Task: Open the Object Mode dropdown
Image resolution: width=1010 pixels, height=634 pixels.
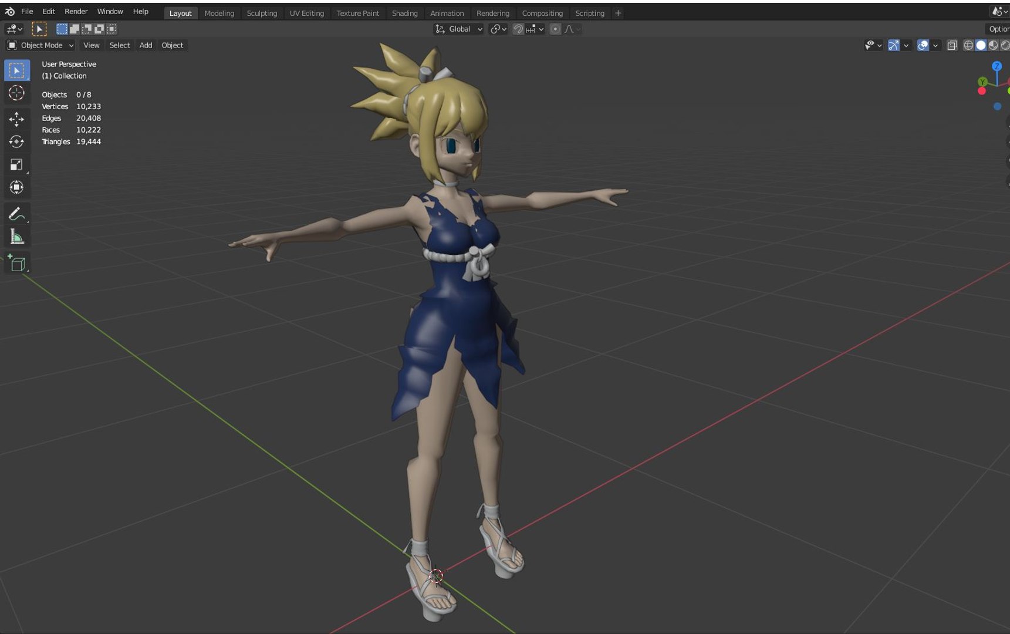Action: 40,45
